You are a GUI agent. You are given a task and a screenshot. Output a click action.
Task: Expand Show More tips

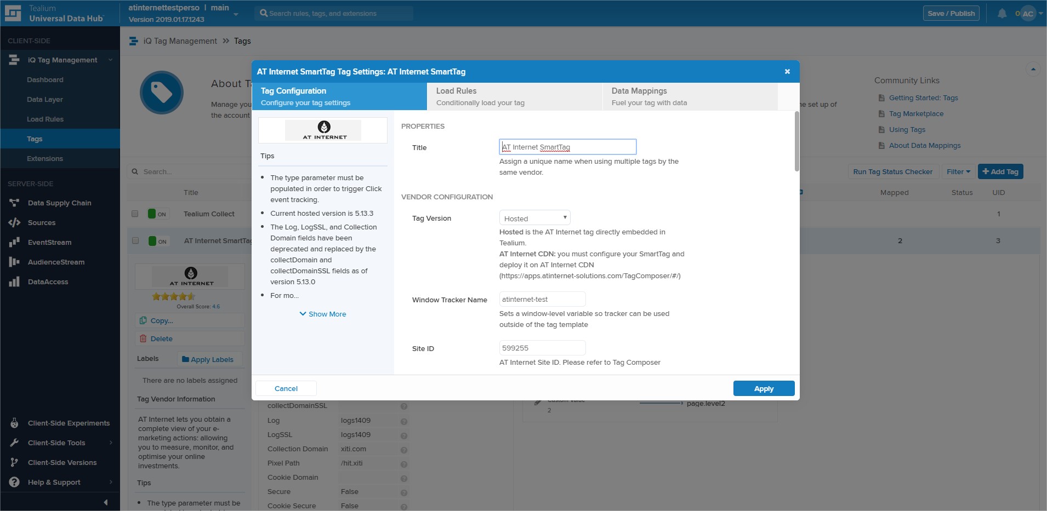(x=323, y=314)
